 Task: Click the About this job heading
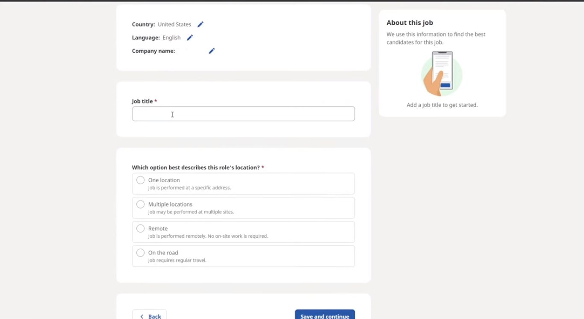pos(409,22)
